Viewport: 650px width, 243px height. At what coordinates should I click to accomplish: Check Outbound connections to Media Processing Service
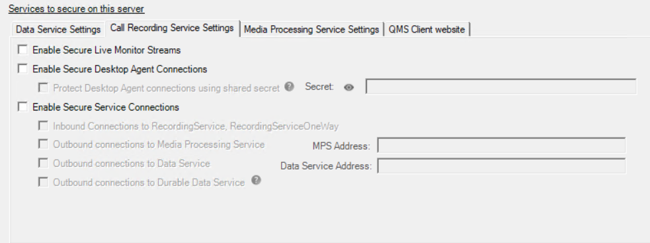(x=43, y=144)
